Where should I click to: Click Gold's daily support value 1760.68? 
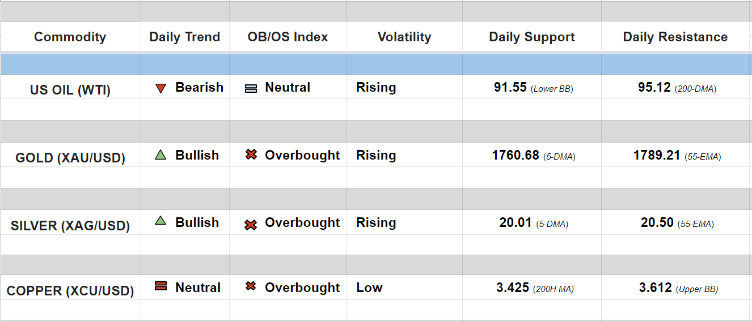pos(516,155)
